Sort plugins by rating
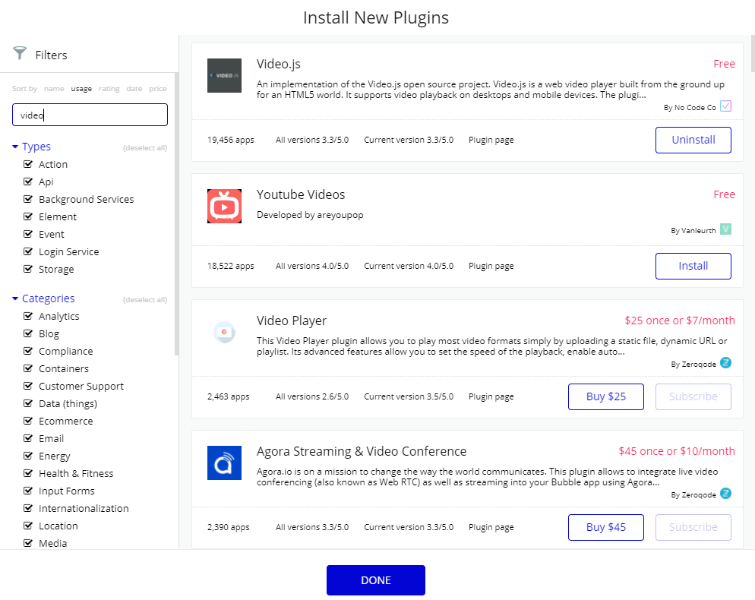This screenshot has height=600, width=755. pos(109,89)
